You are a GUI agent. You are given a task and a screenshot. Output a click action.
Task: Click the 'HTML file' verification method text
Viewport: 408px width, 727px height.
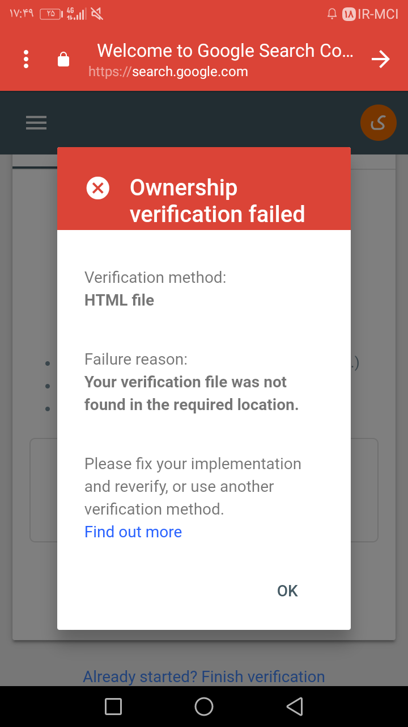120,300
